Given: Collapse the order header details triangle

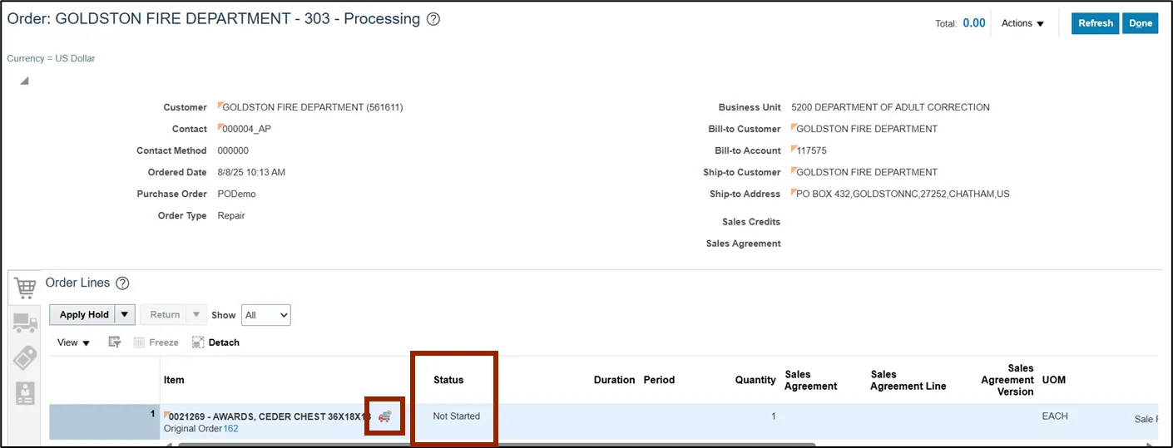Looking at the screenshot, I should [25, 81].
